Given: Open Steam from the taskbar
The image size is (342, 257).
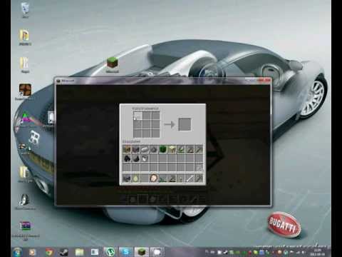Looking at the screenshot, I should pos(64,252).
